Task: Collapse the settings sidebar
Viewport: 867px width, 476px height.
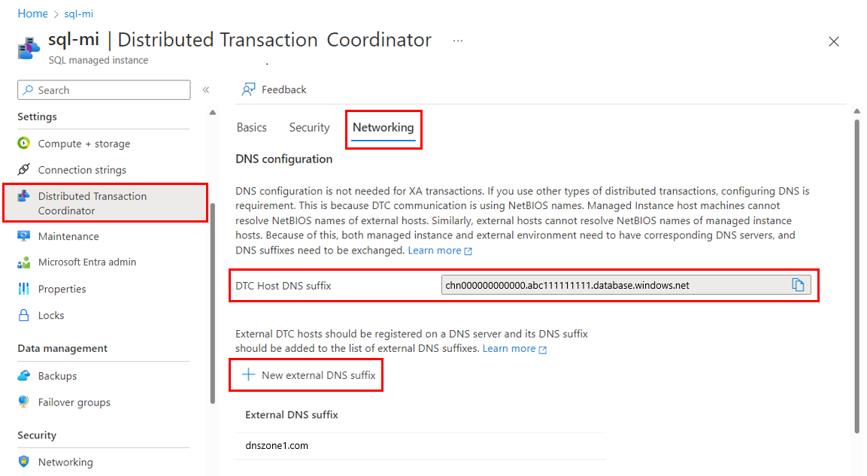Action: click(205, 89)
